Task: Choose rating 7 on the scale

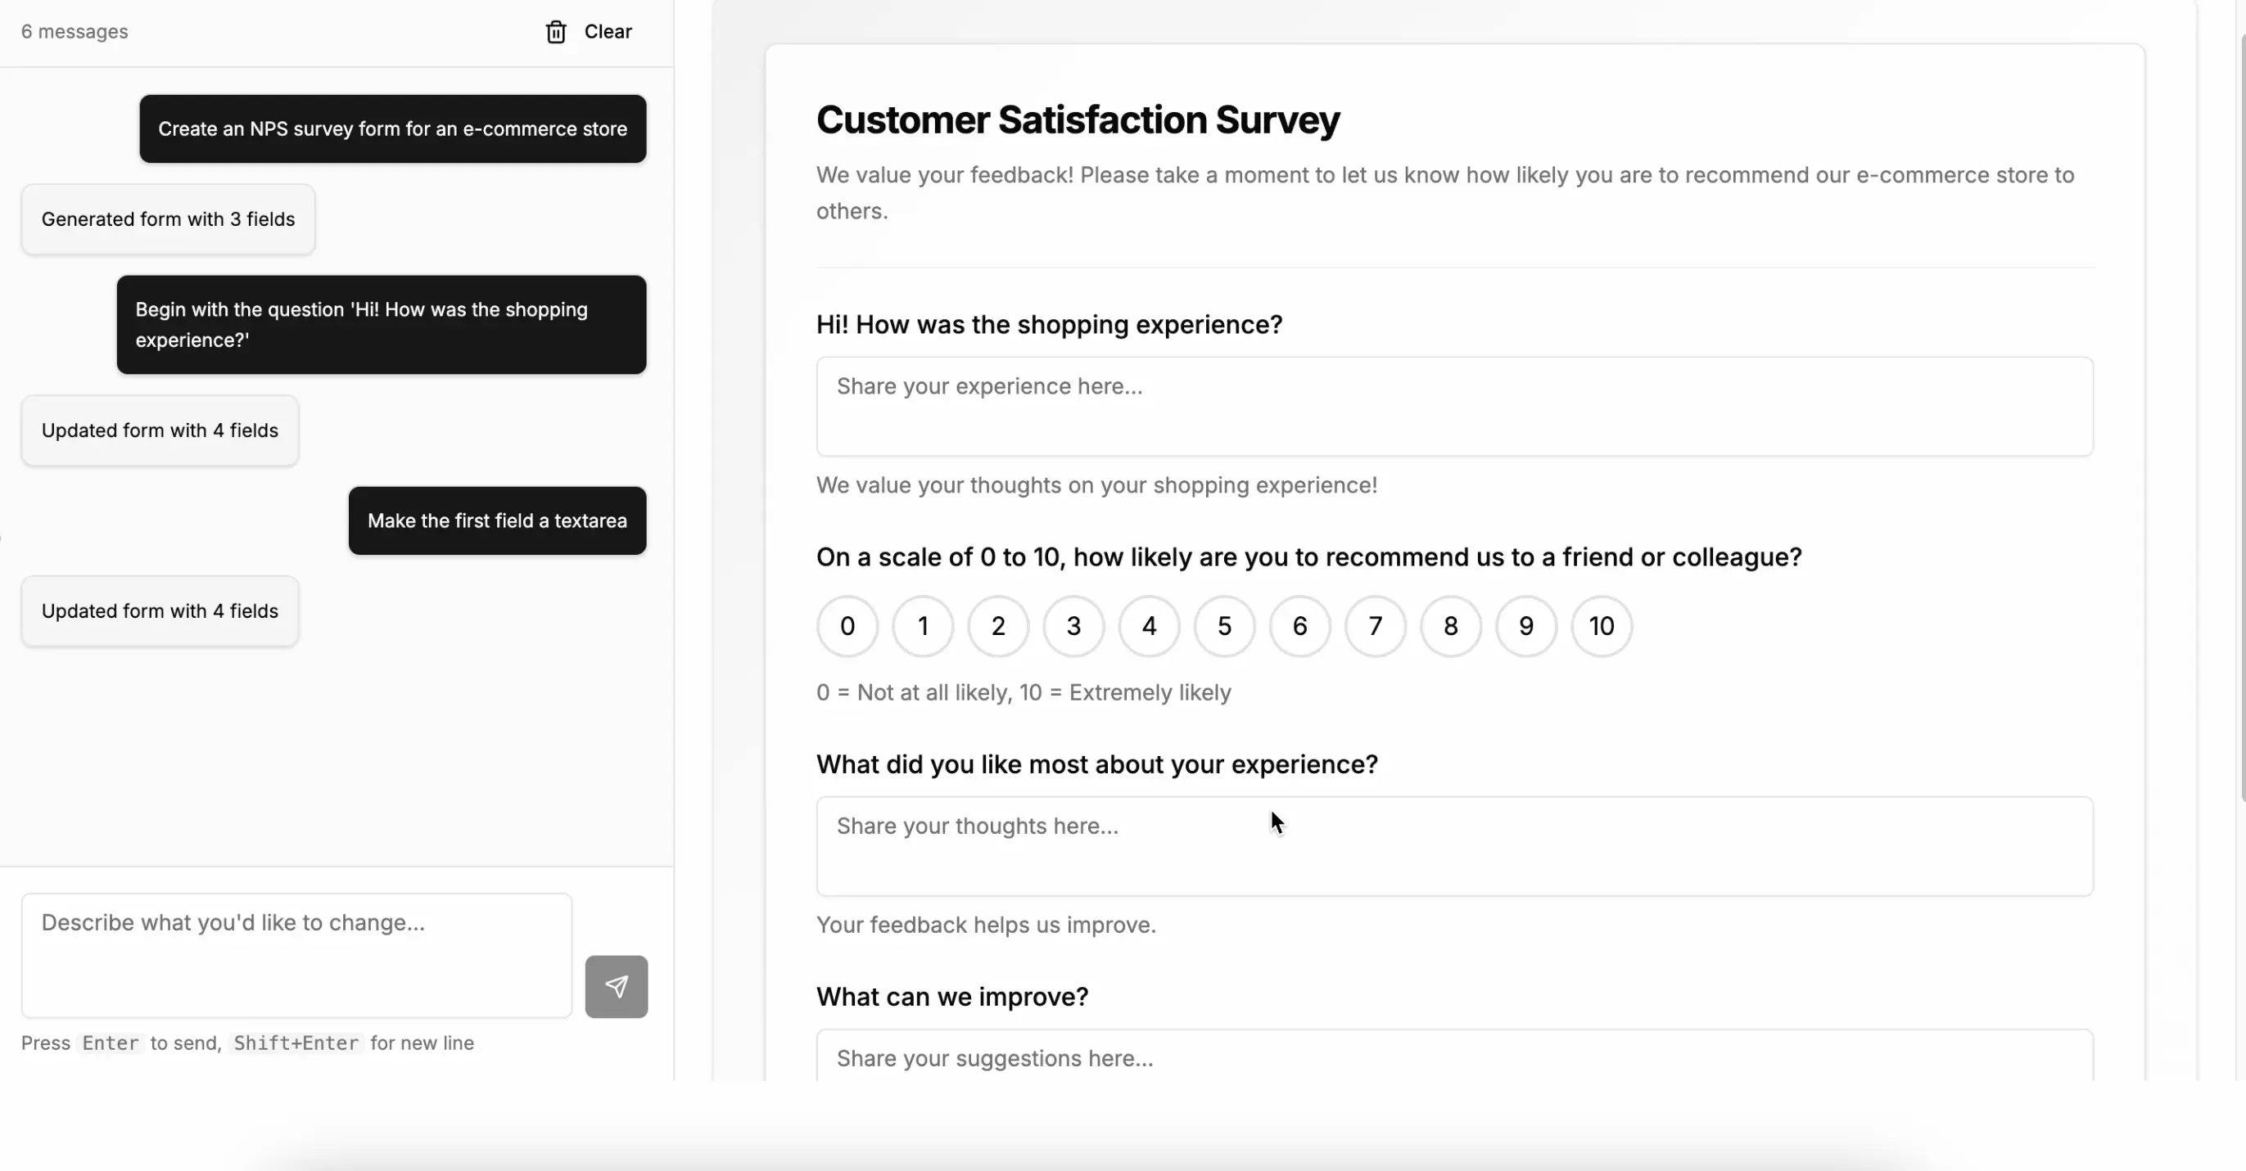Action: pos(1375,625)
